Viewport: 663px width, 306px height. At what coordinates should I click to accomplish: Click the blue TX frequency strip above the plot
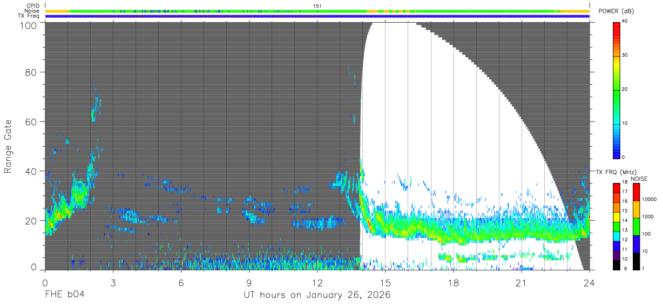(x=317, y=16)
